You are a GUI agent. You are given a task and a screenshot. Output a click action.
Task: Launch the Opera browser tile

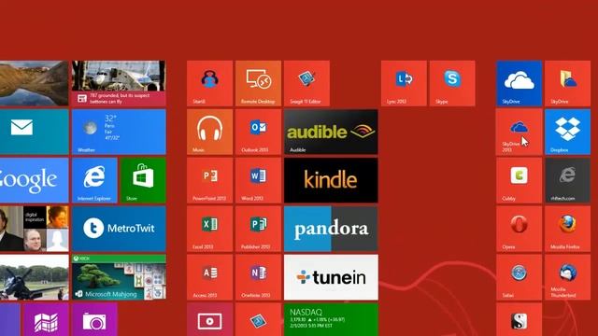(520, 229)
